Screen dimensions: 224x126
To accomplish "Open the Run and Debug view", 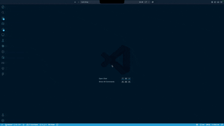I will [x=3, y=24].
